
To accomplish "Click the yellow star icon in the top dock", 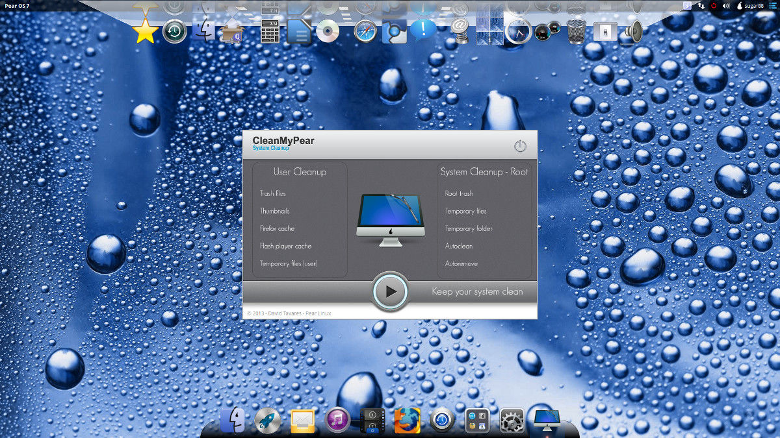I will pos(144,30).
